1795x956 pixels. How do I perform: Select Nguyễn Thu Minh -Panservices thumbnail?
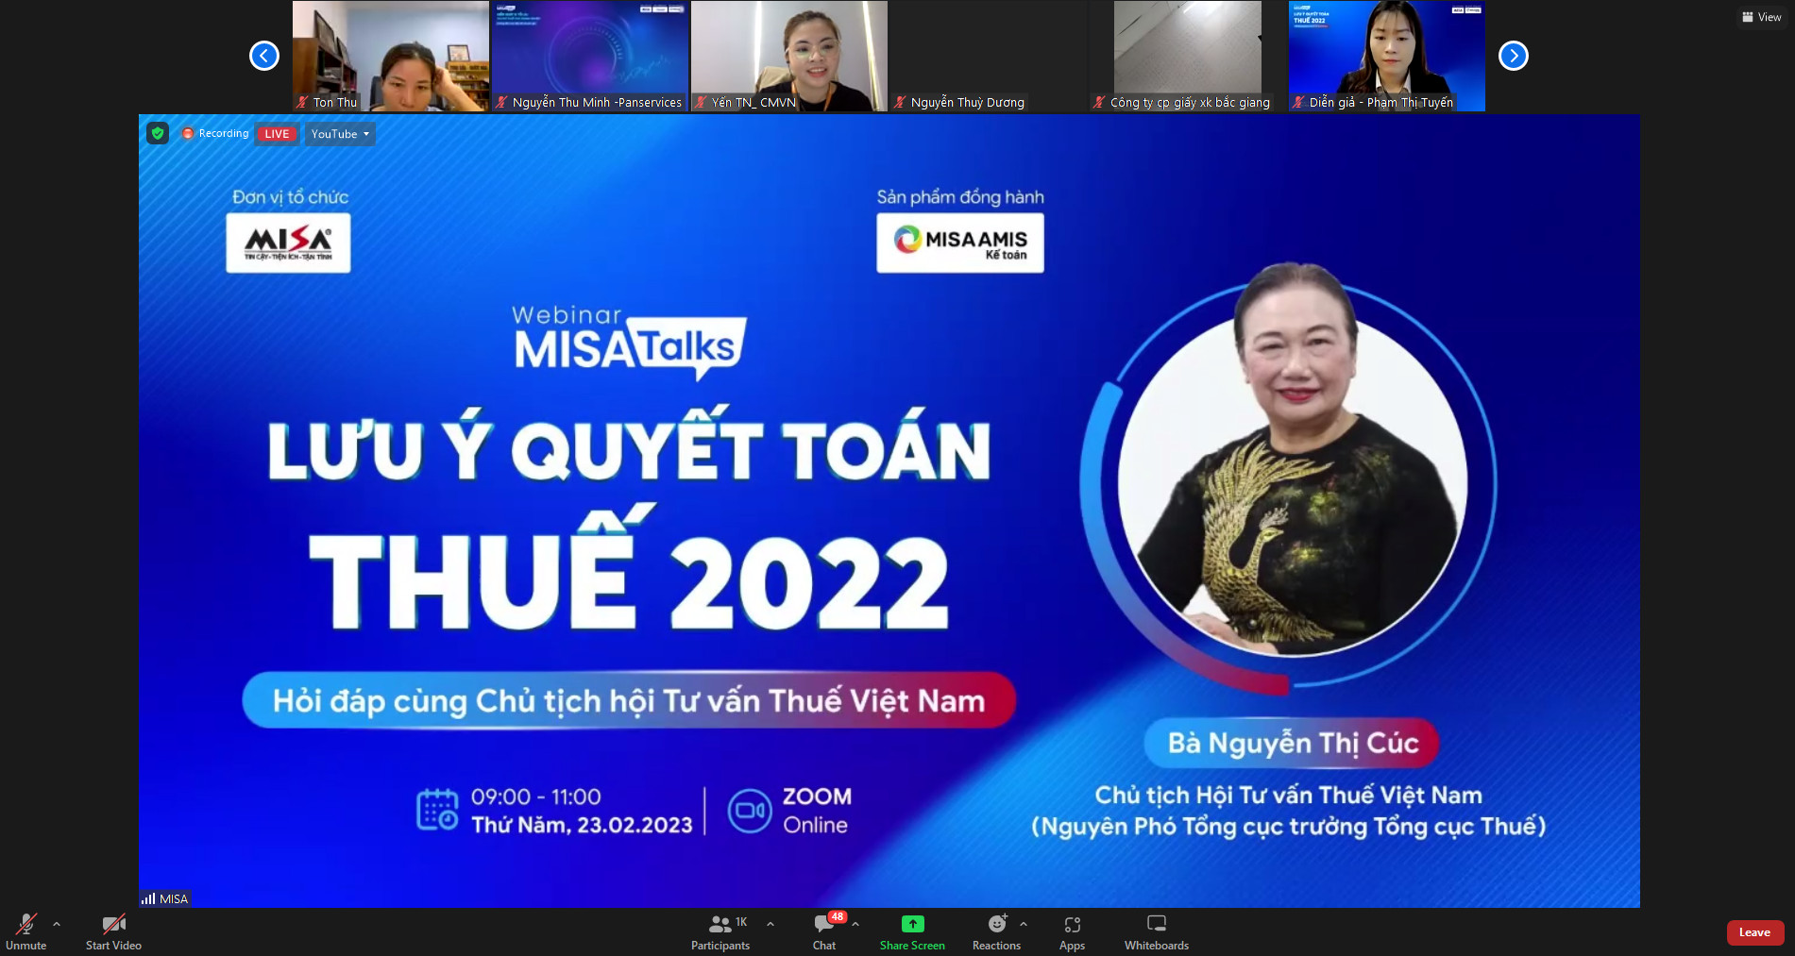coord(590,56)
